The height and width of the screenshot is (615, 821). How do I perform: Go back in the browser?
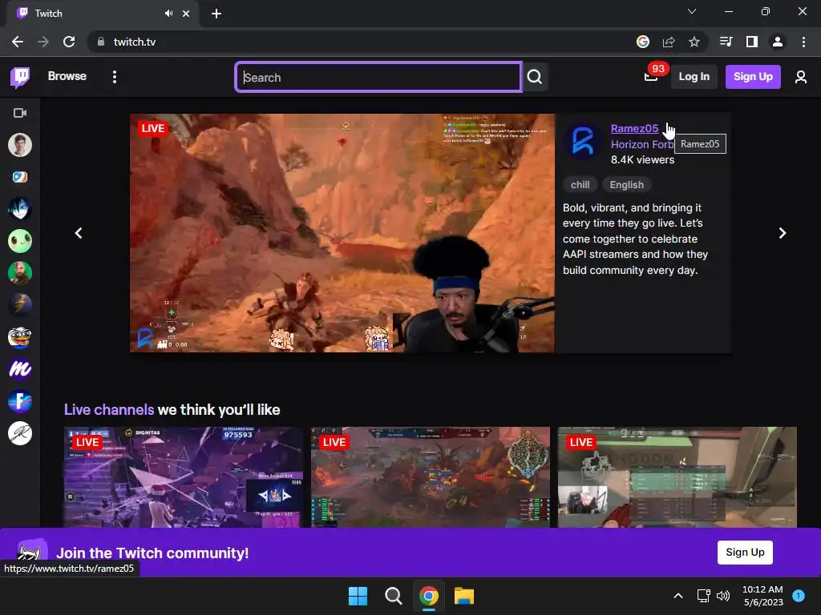[x=18, y=42]
